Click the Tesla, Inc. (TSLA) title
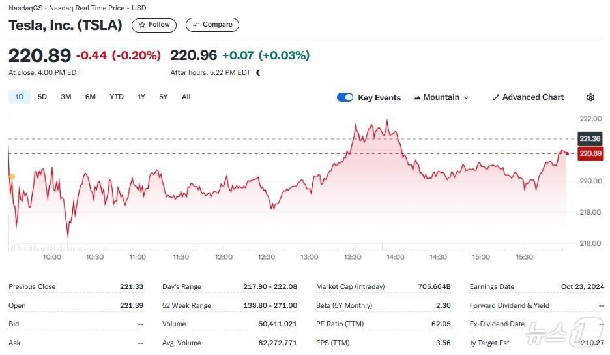This screenshot has height=355, width=610. tap(65, 25)
